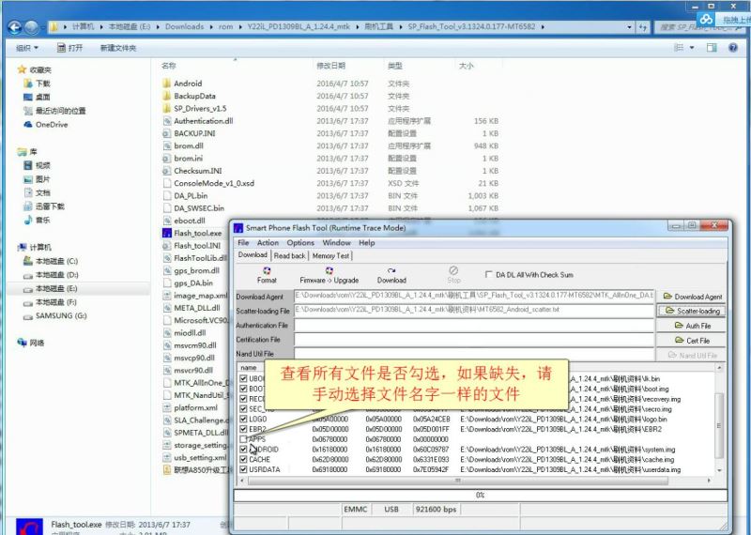Check the APPS partition checkbox
751x535 pixels.
[243, 439]
